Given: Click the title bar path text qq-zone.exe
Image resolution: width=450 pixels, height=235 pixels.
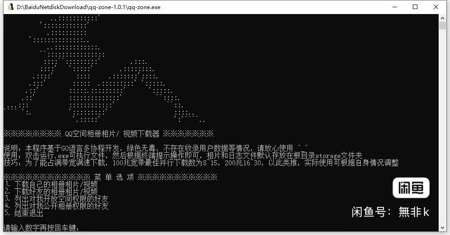Looking at the screenshot, I should coord(88,7).
